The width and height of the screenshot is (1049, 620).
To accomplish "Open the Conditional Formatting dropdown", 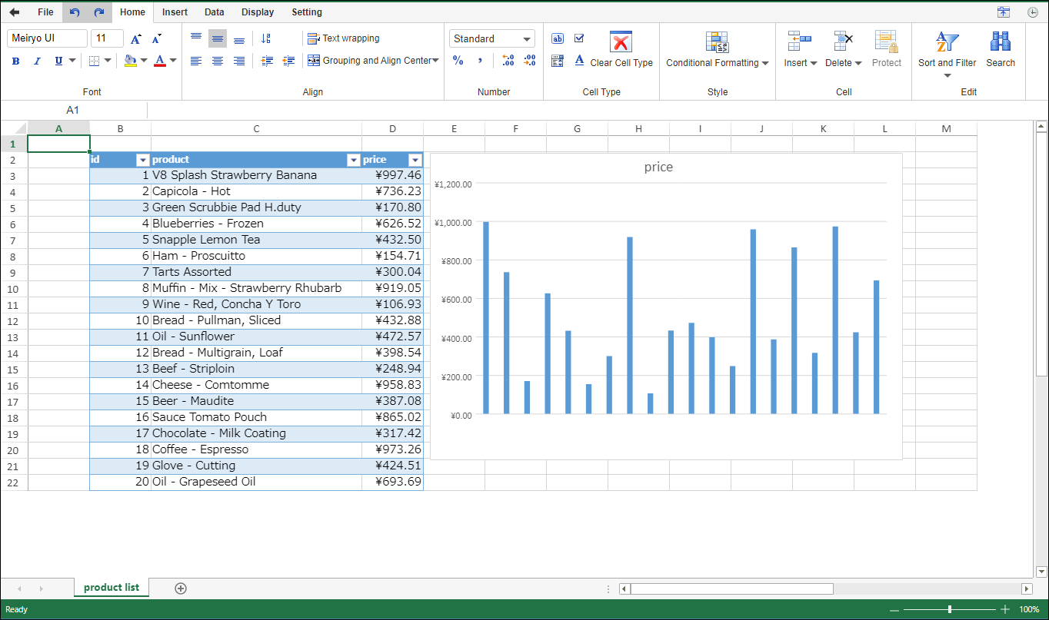I will pyautogui.click(x=717, y=63).
